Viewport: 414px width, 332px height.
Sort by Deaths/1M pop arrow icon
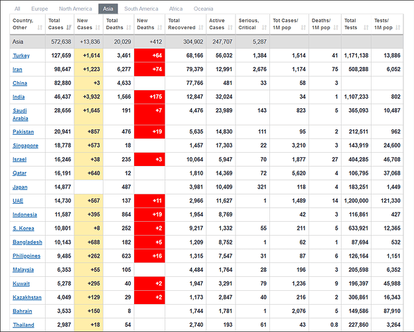(336, 27)
